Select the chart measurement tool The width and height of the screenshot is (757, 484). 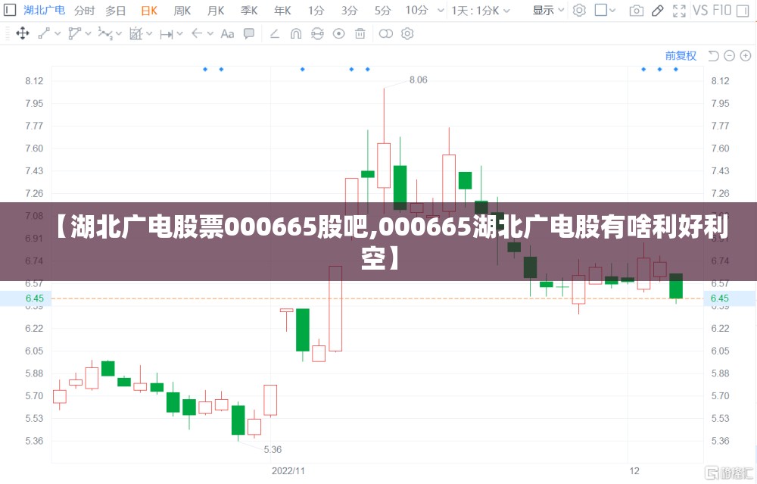(136, 33)
